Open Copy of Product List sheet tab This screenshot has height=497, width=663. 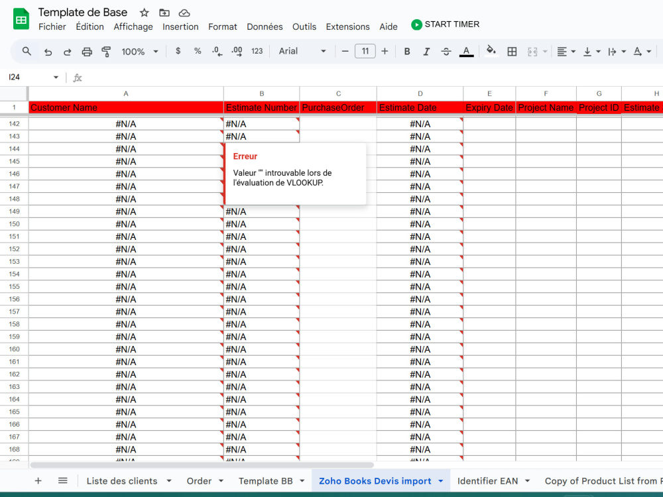[603, 481]
